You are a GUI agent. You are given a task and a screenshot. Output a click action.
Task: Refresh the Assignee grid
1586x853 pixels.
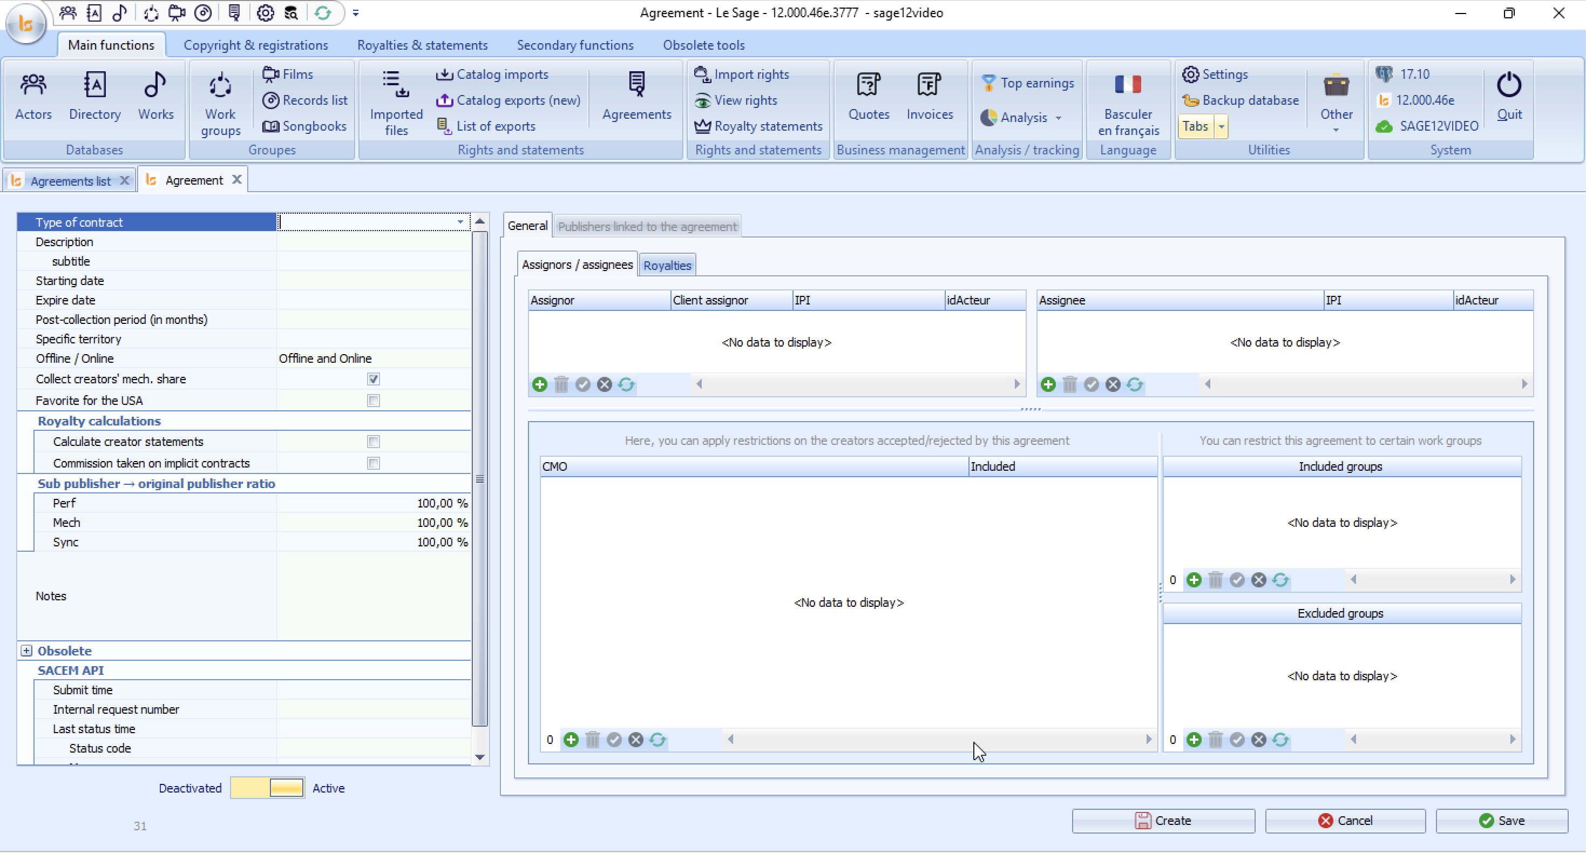[1135, 384]
